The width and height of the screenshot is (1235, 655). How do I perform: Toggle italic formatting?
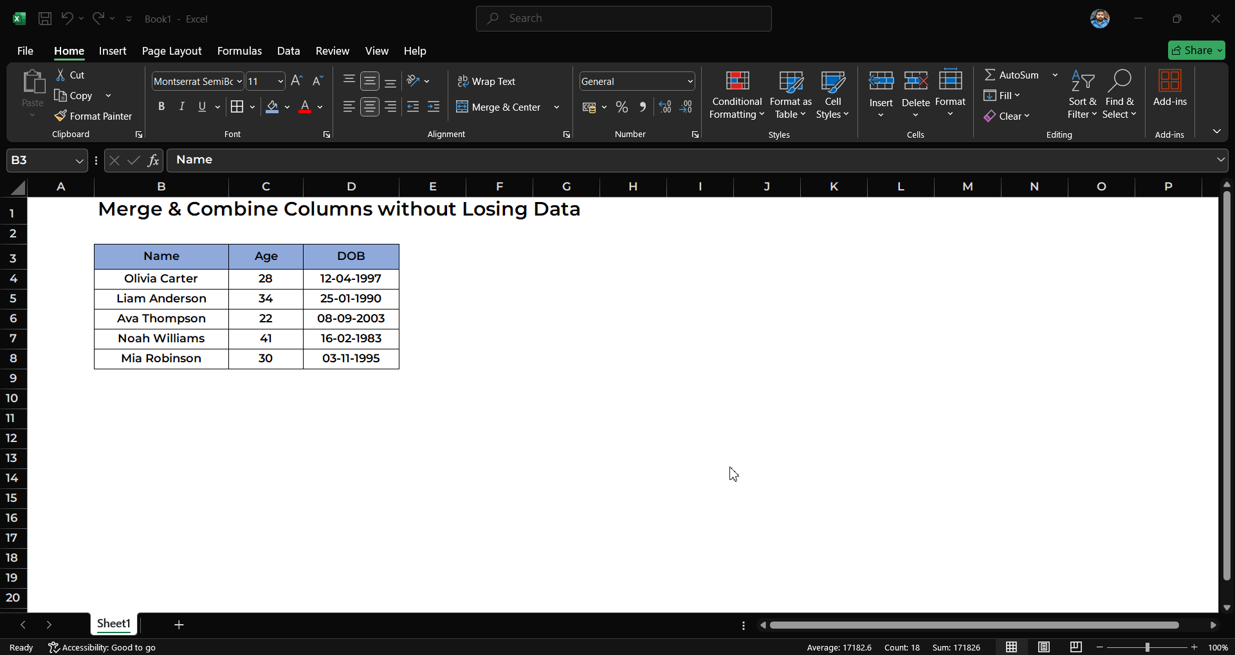181,106
